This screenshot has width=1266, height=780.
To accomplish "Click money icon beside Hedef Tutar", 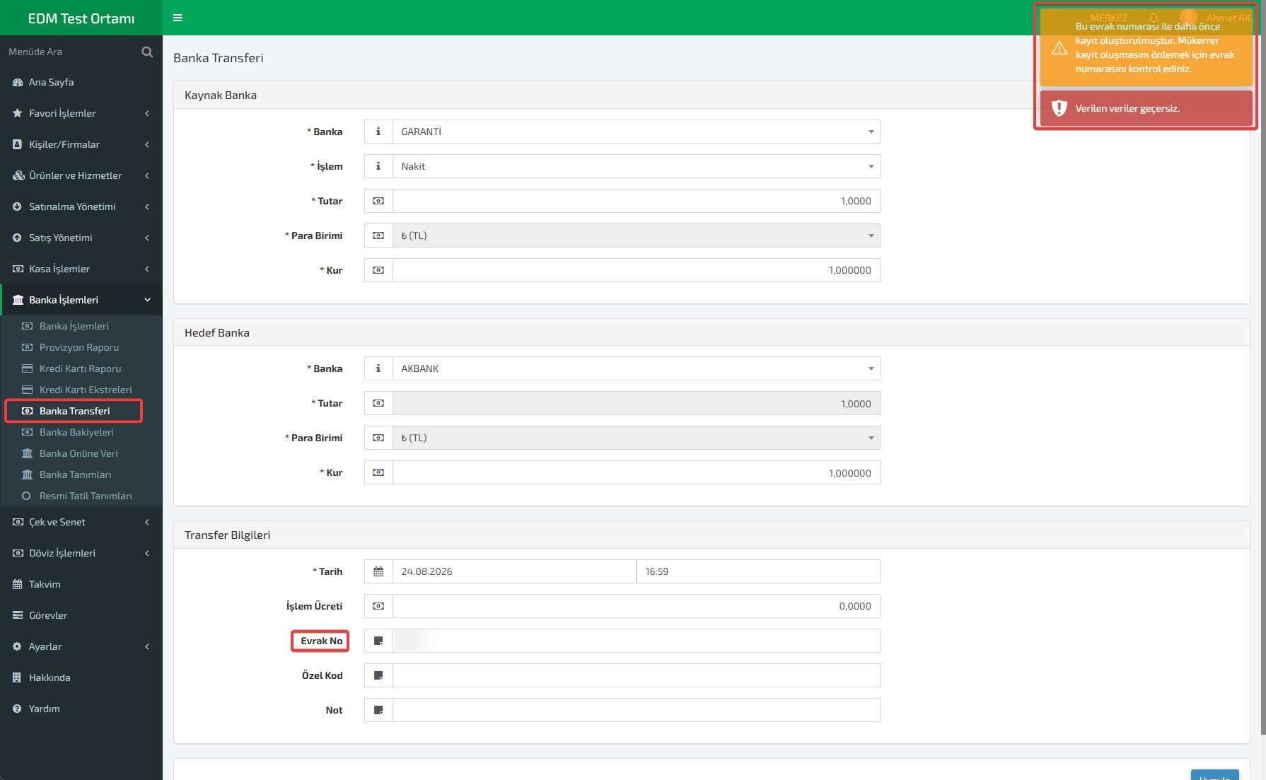I will click(378, 403).
